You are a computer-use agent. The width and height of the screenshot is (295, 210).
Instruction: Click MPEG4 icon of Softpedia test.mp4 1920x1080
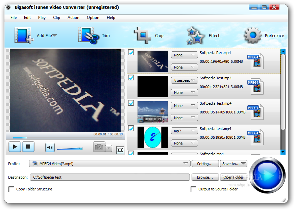[255, 137]
